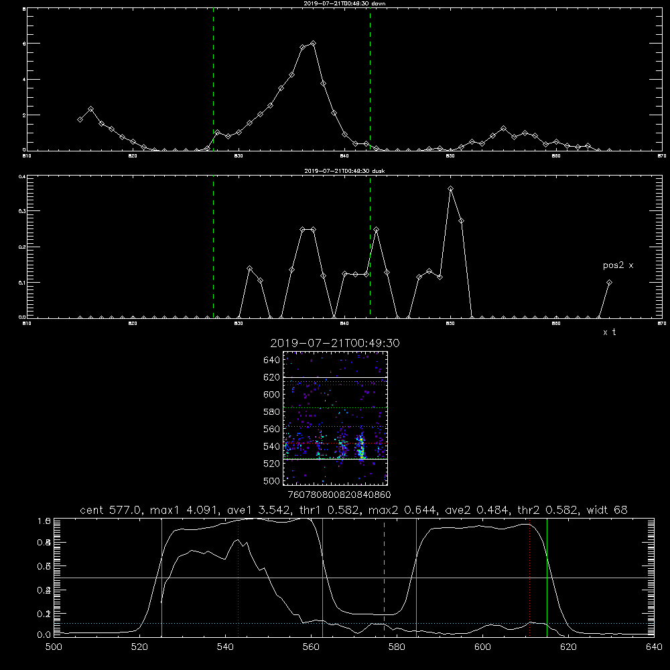Click the right green dashed line in dawn plot
Screen dimensions: 670x670
pos(370,80)
